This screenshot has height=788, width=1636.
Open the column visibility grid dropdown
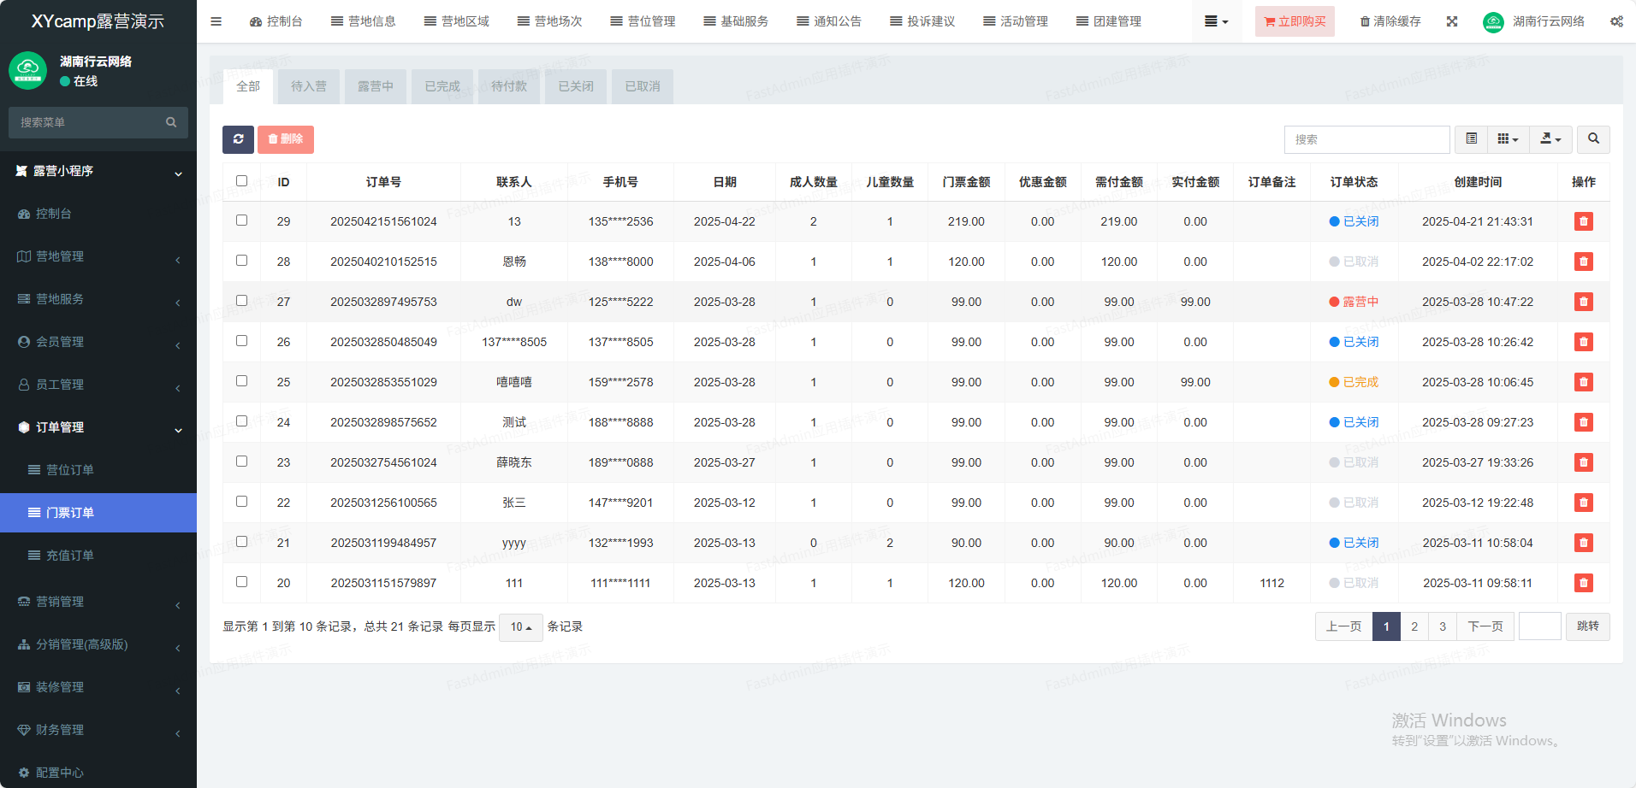tap(1508, 139)
